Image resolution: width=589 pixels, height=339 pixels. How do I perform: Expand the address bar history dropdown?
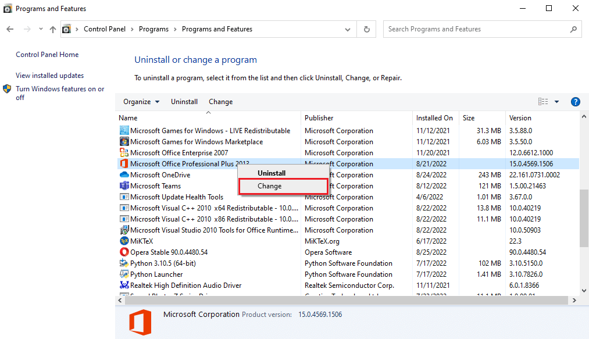point(348,29)
